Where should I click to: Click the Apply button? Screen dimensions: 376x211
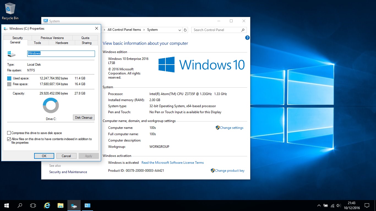click(x=89, y=156)
